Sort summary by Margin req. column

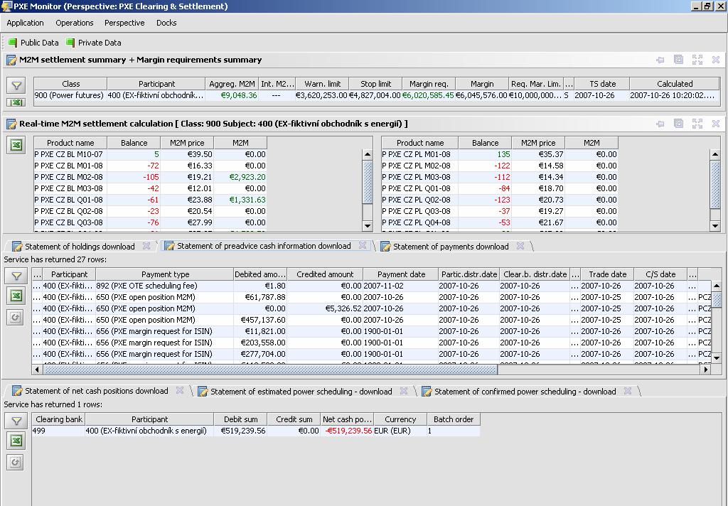[x=429, y=84]
